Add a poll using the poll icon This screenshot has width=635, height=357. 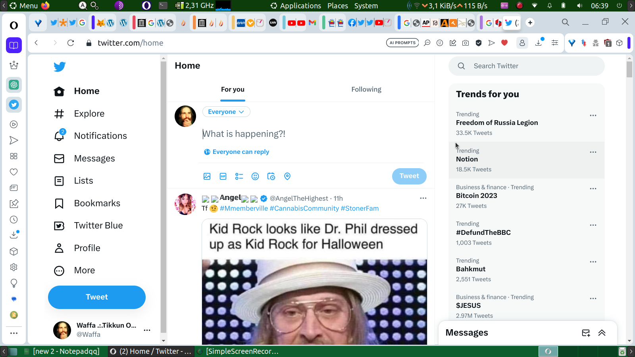tap(239, 176)
